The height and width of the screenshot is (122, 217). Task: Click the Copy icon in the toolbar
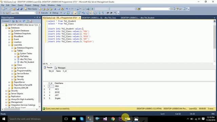coord(59,9)
